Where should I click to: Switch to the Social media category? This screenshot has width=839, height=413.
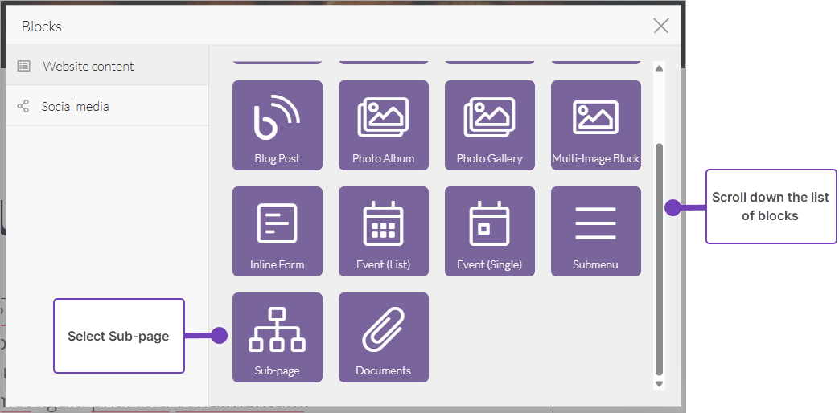click(x=76, y=107)
